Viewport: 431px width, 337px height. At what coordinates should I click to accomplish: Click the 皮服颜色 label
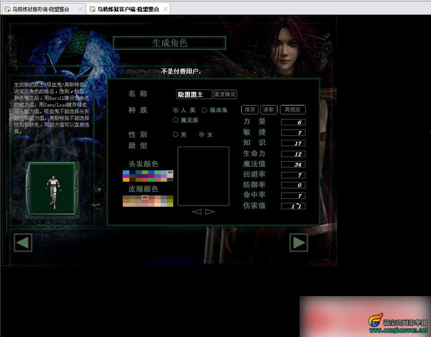point(143,189)
